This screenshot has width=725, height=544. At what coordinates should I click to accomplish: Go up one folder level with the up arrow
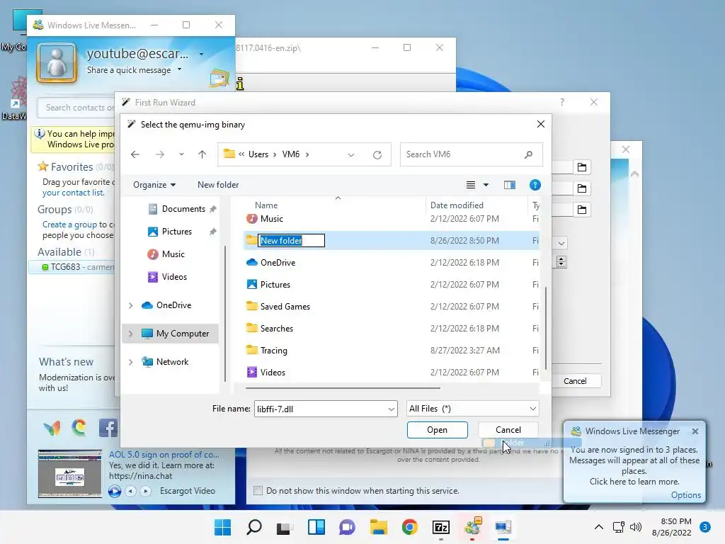pyautogui.click(x=202, y=154)
